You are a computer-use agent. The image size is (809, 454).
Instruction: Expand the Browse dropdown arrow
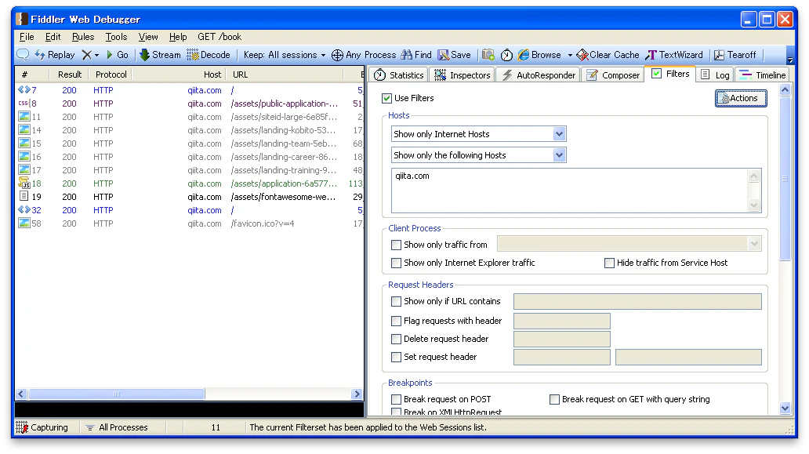tap(570, 55)
